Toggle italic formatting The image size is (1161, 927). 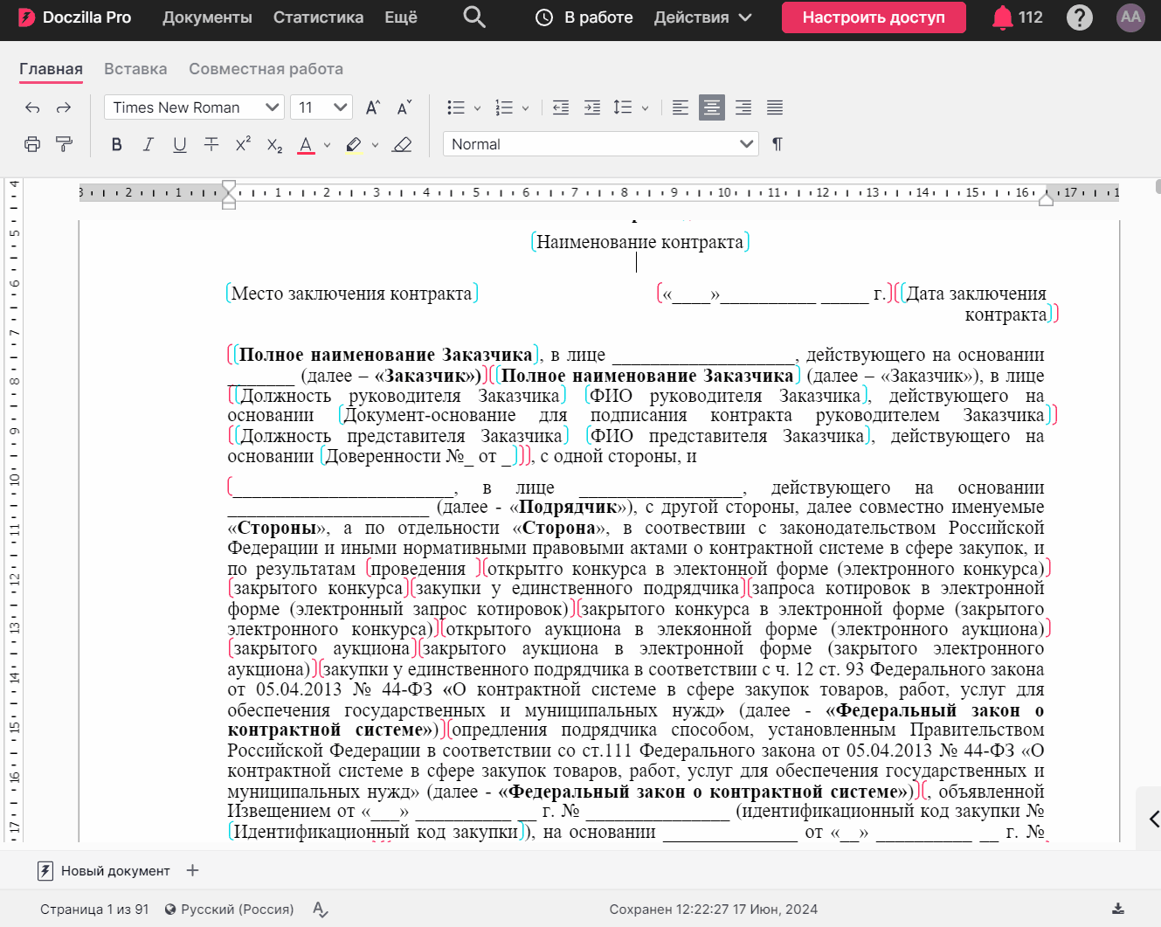point(149,144)
